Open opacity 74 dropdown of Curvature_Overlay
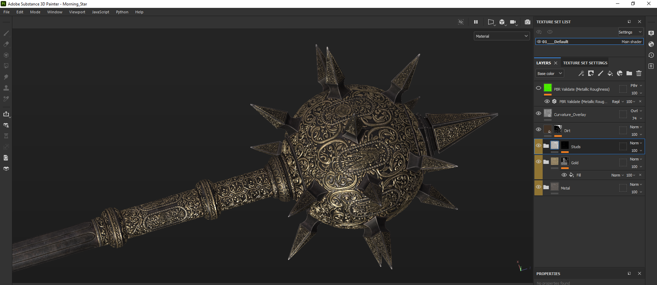 click(636, 118)
